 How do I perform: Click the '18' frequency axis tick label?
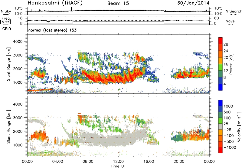20,18
